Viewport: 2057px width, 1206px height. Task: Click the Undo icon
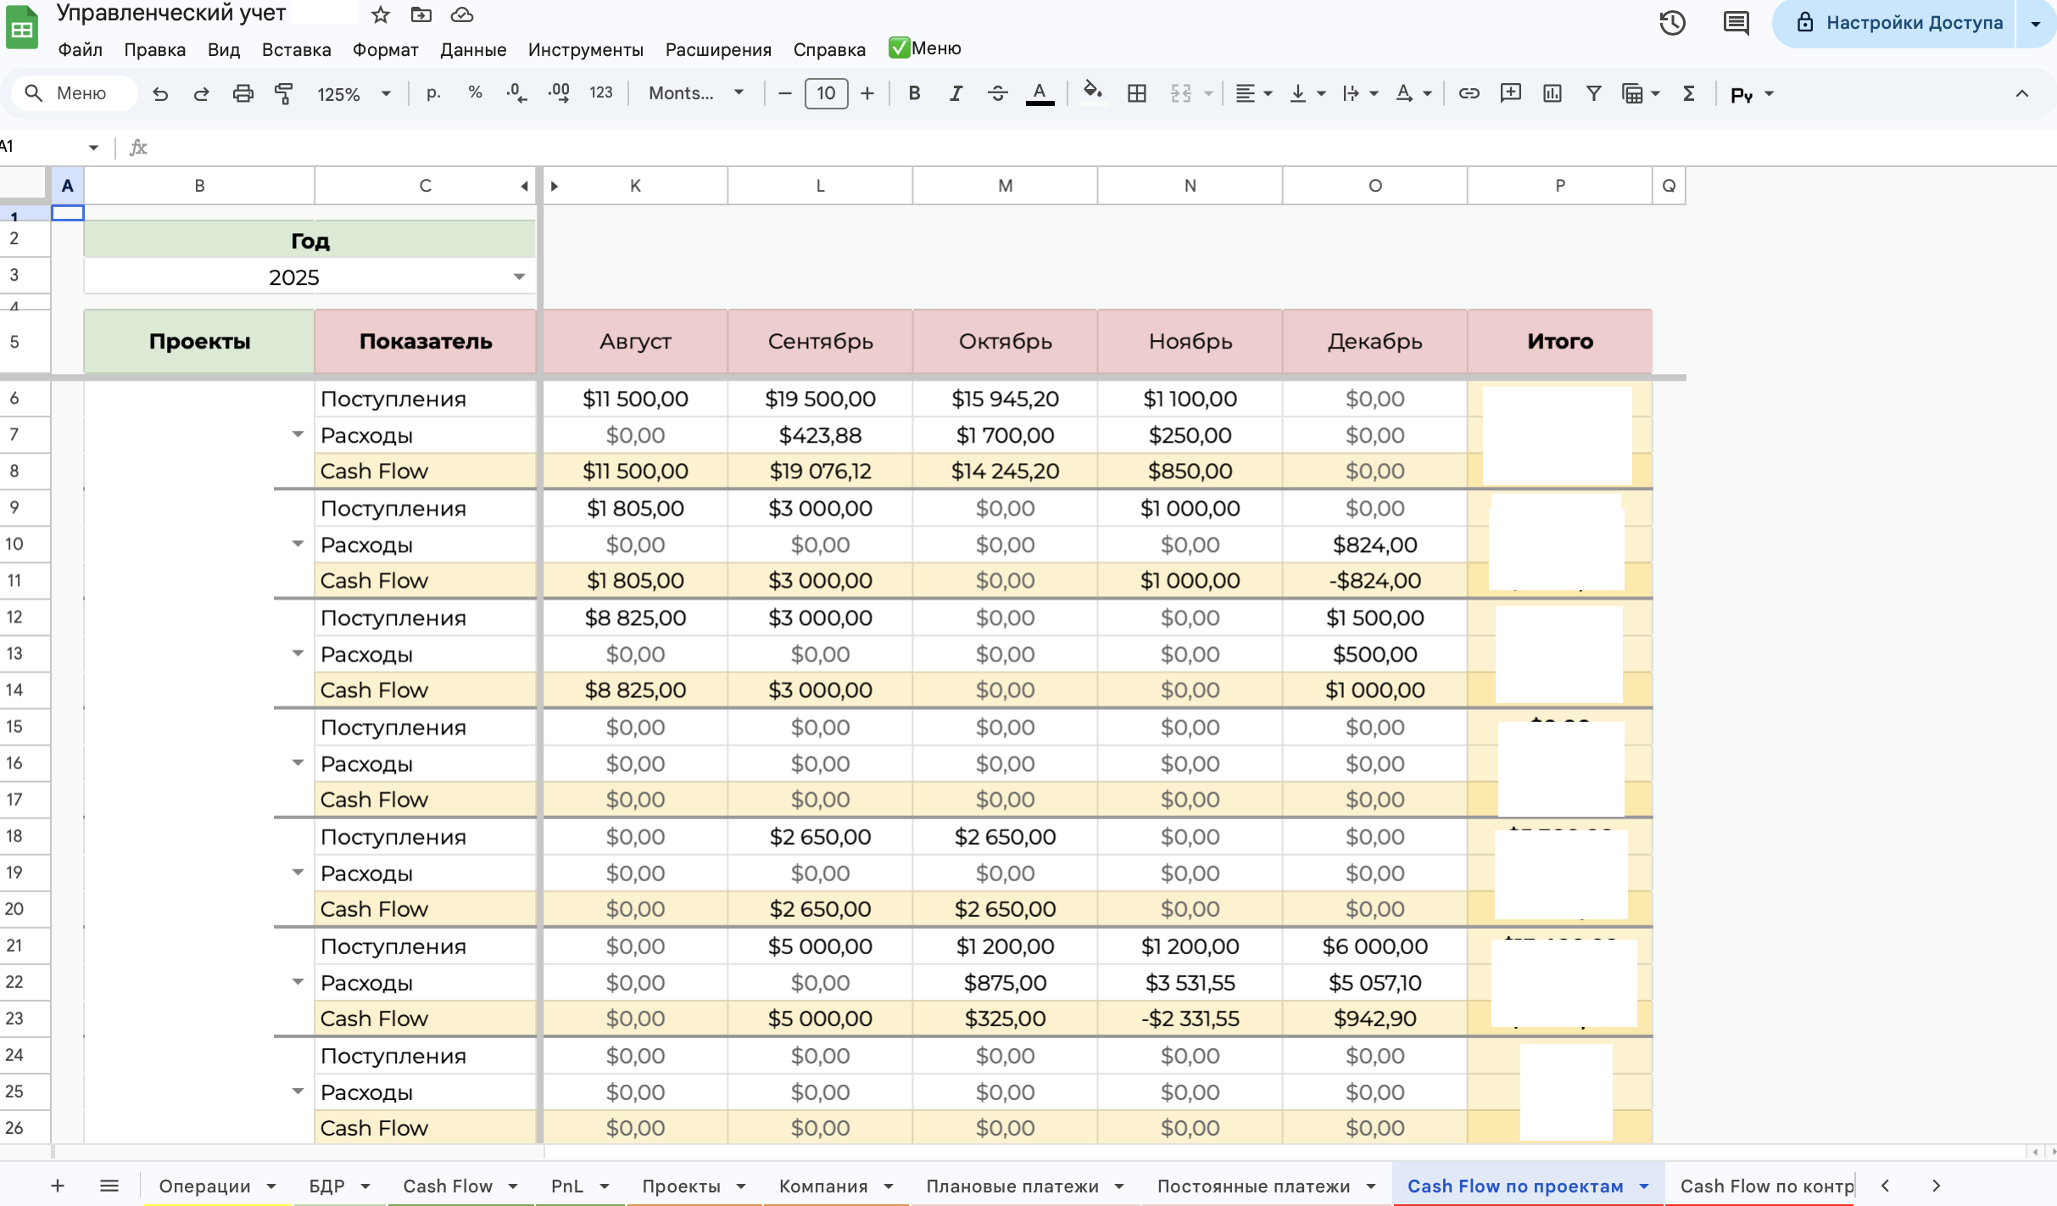pos(159,93)
